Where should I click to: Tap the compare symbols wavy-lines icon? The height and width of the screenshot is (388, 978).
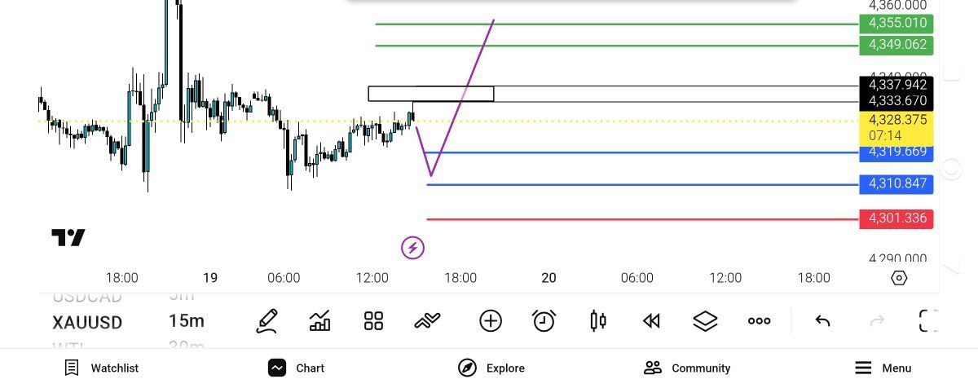pyautogui.click(x=427, y=321)
